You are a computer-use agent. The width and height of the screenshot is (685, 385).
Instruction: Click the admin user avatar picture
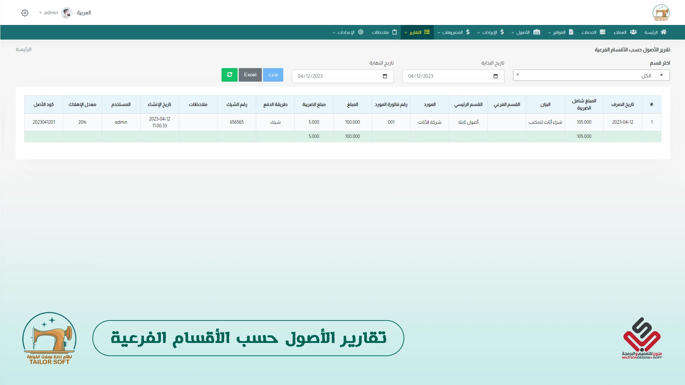(67, 13)
